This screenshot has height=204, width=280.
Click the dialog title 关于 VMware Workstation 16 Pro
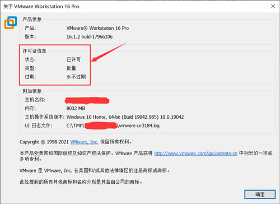click(x=41, y=6)
